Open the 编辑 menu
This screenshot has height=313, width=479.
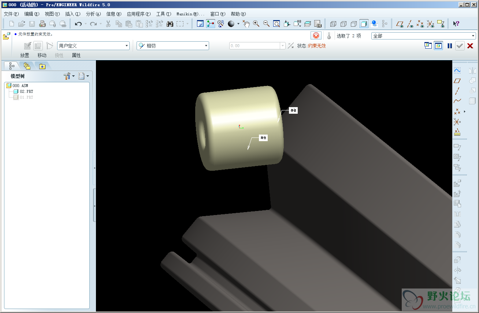tap(32, 14)
